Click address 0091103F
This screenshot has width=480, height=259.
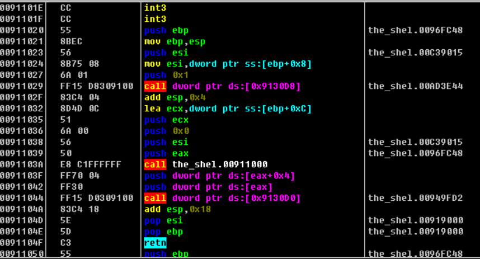point(22,176)
